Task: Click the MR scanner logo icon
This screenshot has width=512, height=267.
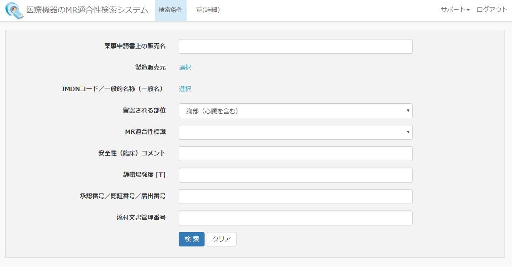Action: (x=14, y=11)
